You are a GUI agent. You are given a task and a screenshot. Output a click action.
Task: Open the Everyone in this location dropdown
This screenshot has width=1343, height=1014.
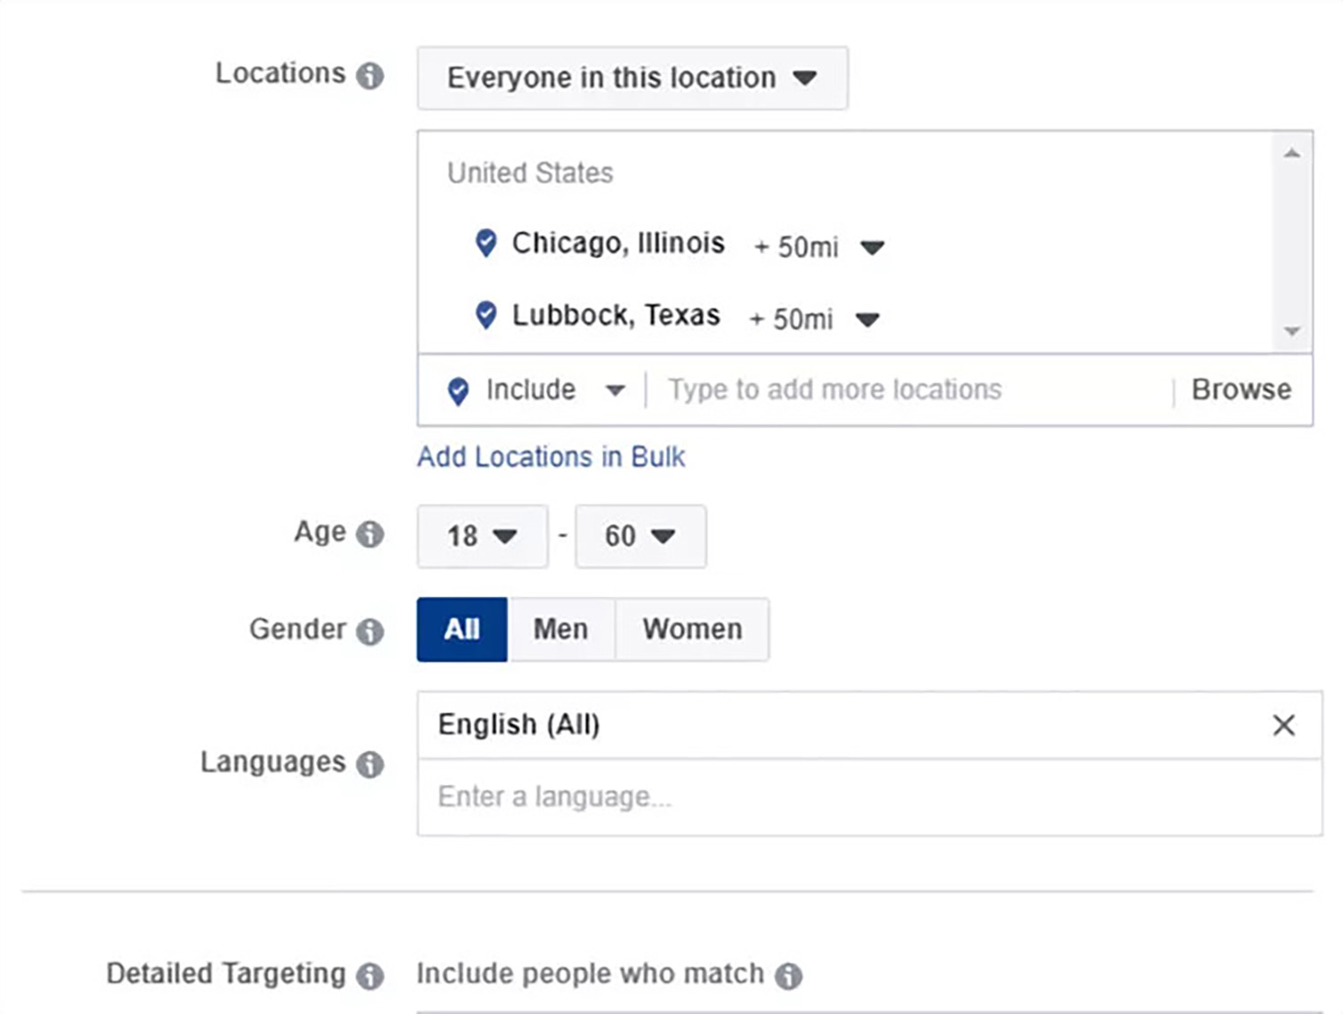pos(631,78)
